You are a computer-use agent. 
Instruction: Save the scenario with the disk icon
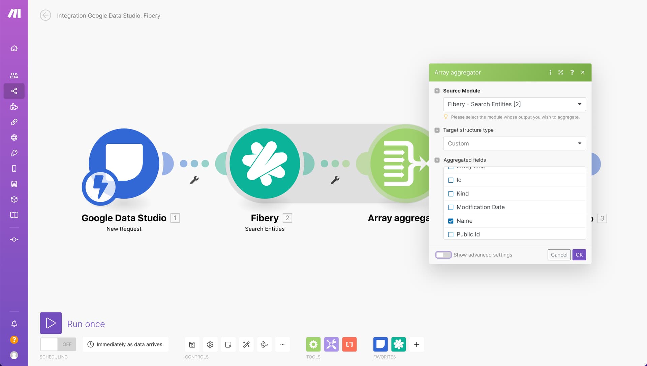pyautogui.click(x=192, y=344)
